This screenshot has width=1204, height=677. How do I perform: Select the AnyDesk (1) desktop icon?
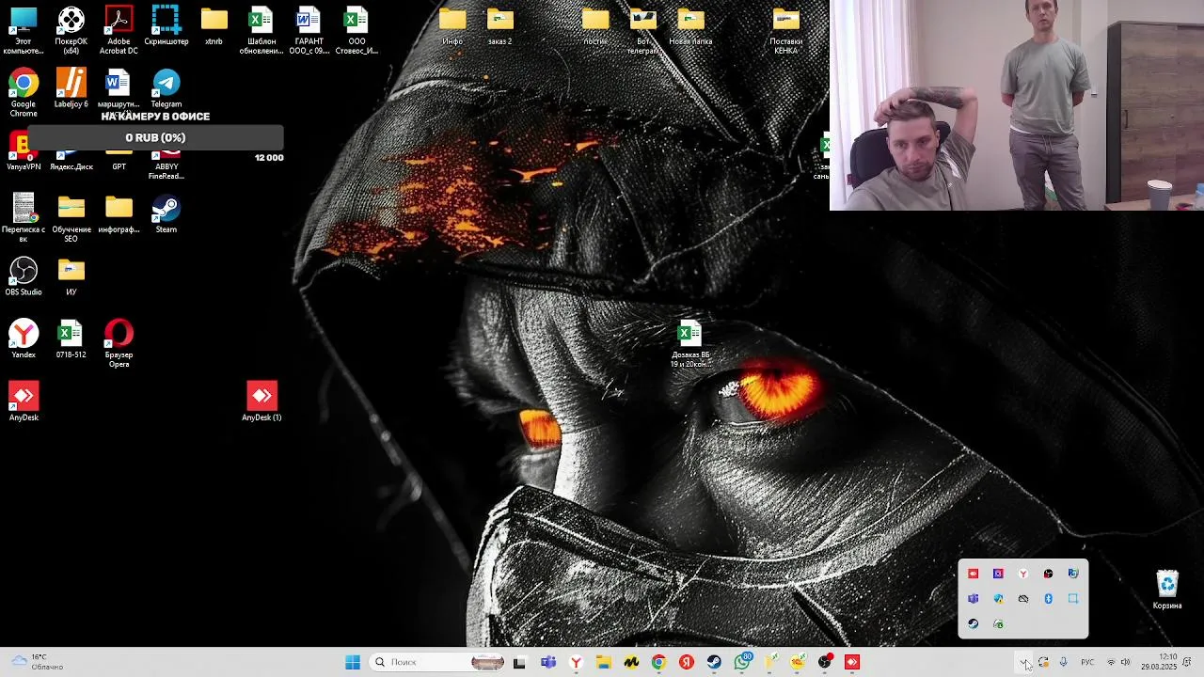[261, 401]
